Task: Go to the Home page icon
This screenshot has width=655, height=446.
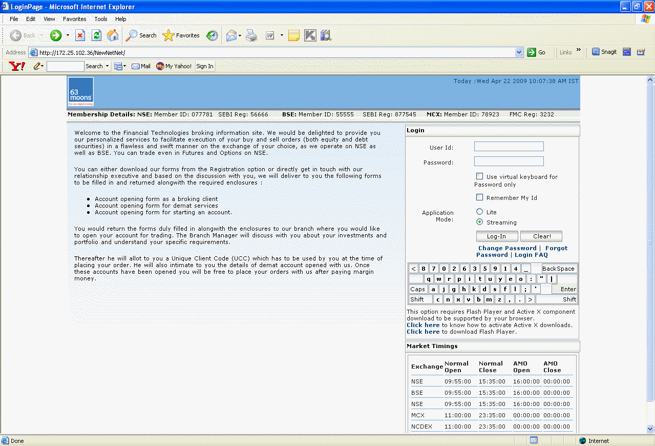Action: click(113, 35)
